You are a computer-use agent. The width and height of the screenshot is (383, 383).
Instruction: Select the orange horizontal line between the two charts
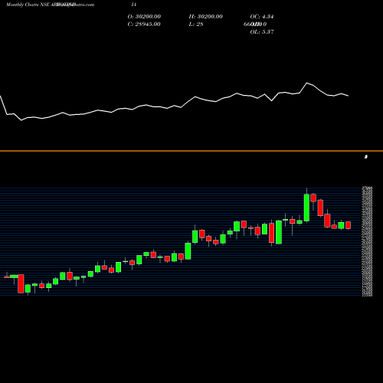(191, 151)
